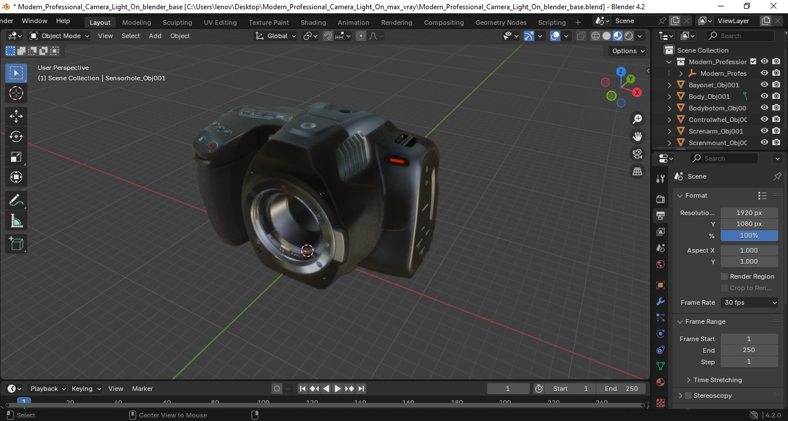The image size is (788, 421).
Task: Switch to rendered viewport shading
Action: click(629, 36)
